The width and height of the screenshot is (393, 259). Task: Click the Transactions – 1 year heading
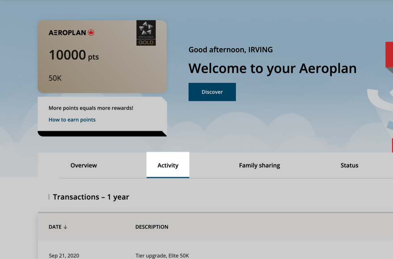coord(91,197)
